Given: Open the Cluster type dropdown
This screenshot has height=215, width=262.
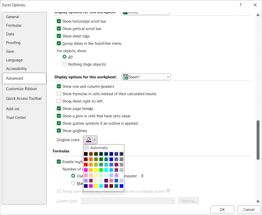Looking at the screenshot, I should [x=172, y=201].
